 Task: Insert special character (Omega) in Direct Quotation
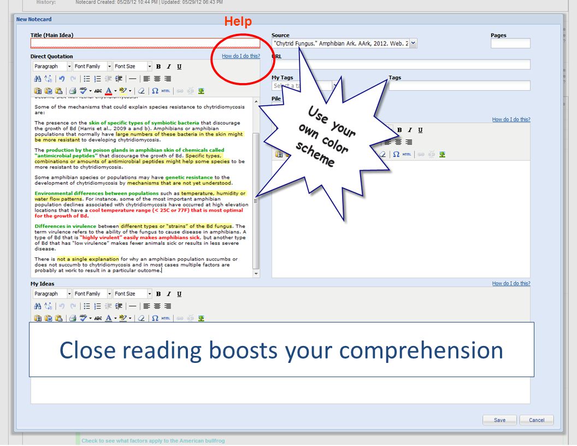tap(155, 91)
